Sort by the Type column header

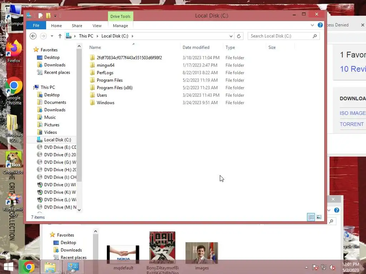[x=230, y=47]
